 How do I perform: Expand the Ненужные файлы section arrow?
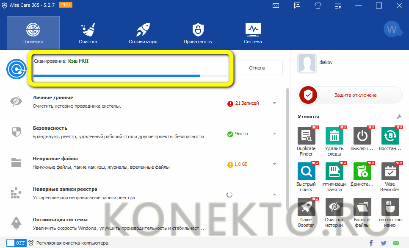tap(275, 164)
